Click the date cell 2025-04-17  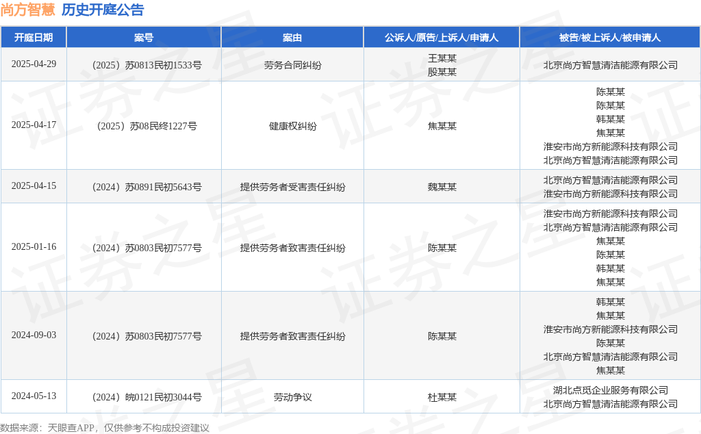pos(34,125)
